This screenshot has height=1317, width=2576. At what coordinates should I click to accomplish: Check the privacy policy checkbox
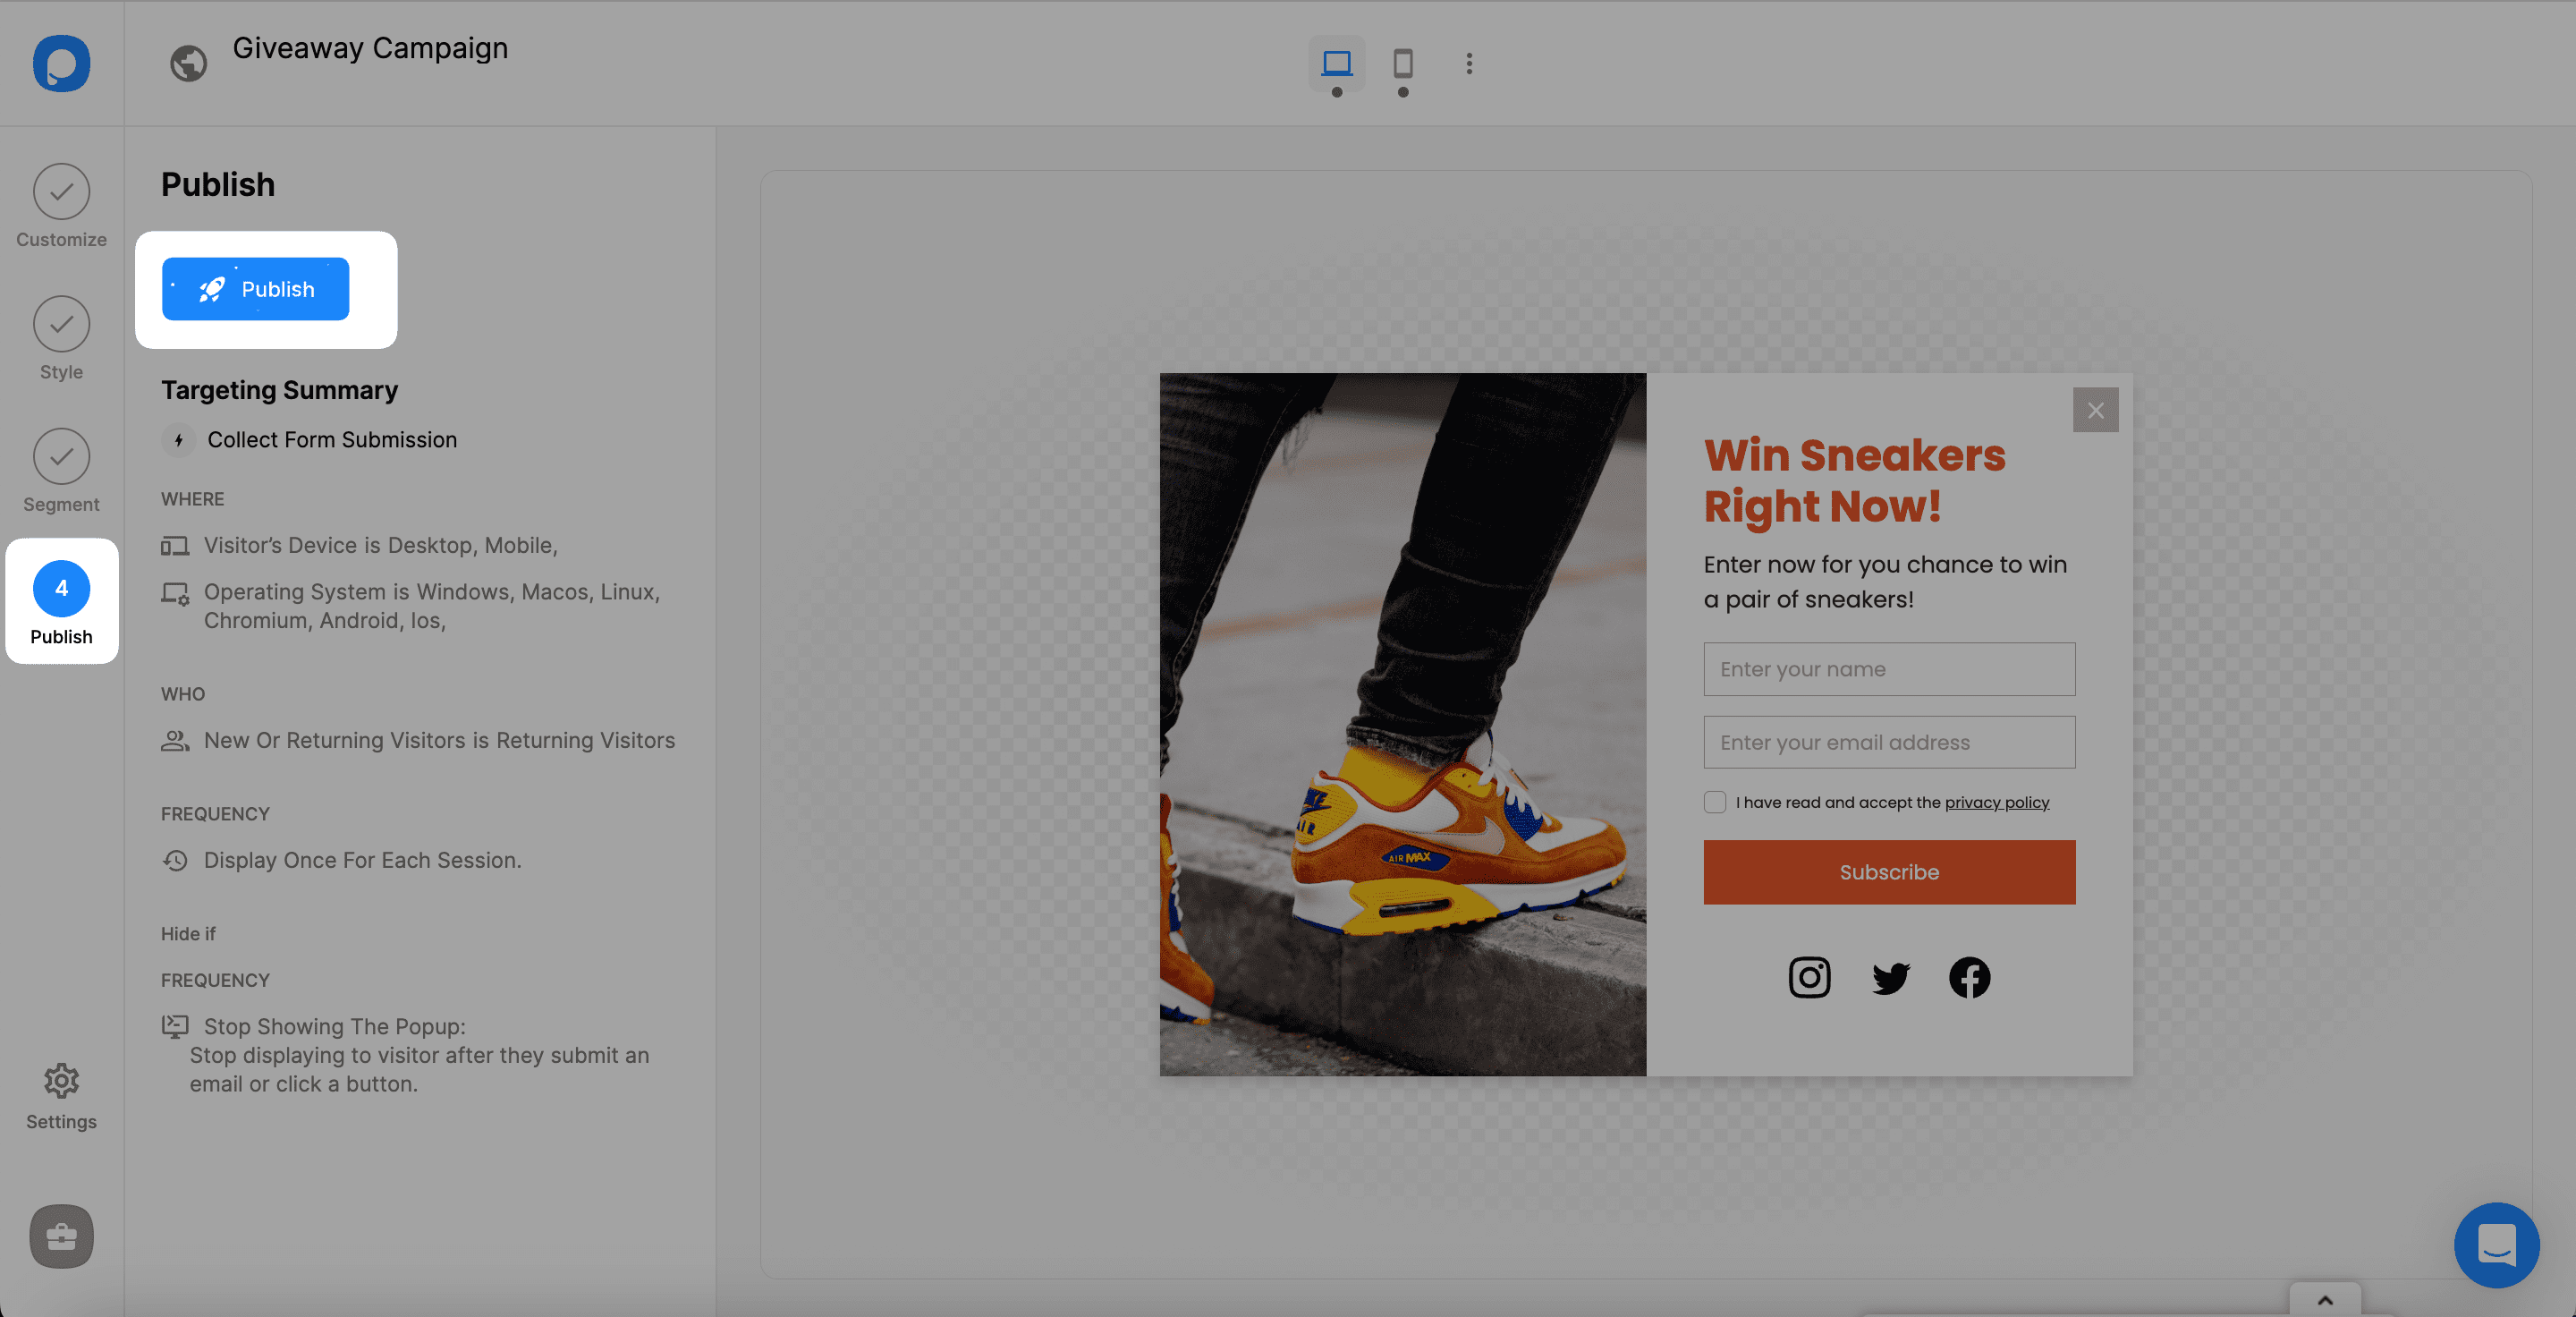tap(1714, 802)
